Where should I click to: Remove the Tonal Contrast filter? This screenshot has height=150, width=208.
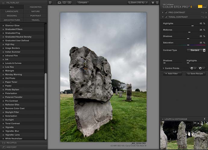click(x=206, y=17)
